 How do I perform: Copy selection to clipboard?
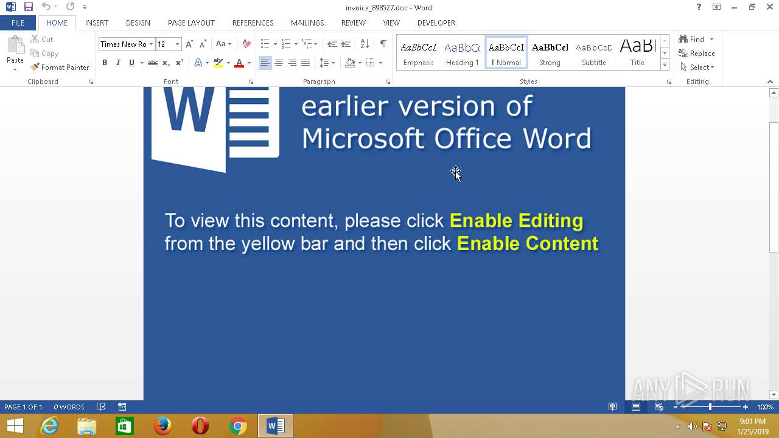click(x=44, y=54)
